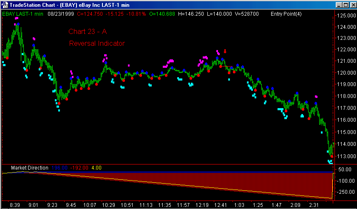Click the percent change '-10.81%'
Viewport: 357px width, 209px height.
136,14
